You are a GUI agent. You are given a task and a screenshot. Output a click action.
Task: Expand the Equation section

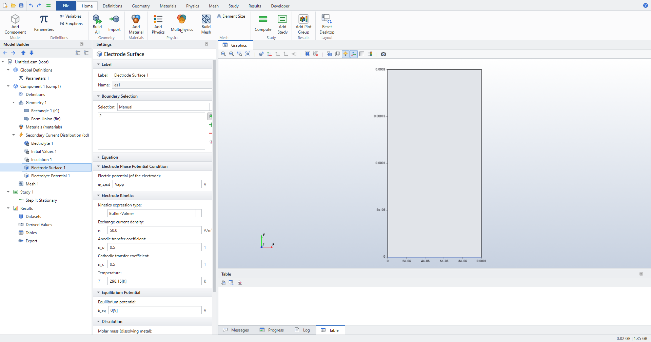pyautogui.click(x=98, y=157)
